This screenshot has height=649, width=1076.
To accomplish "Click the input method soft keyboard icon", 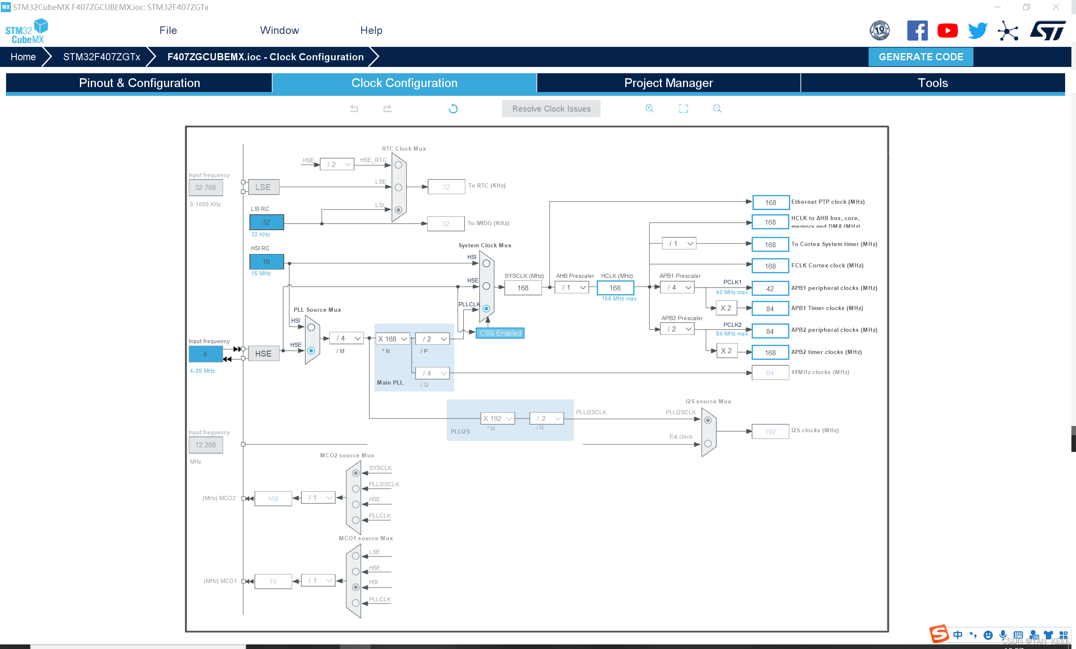I will (1018, 635).
